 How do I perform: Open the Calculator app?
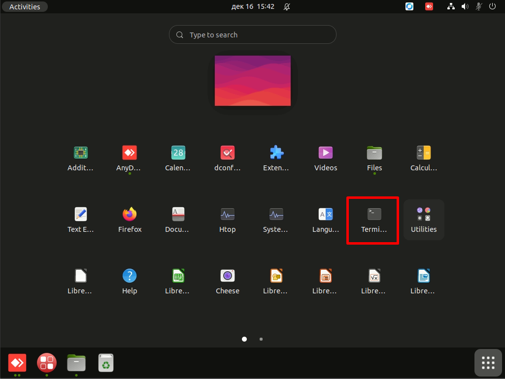click(x=423, y=158)
